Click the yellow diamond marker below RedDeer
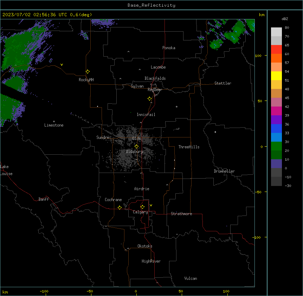 click(150, 99)
